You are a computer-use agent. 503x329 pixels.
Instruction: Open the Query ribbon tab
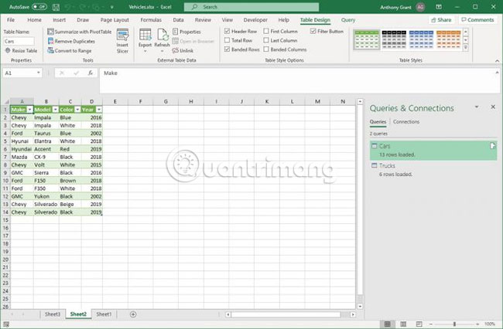[x=348, y=20]
